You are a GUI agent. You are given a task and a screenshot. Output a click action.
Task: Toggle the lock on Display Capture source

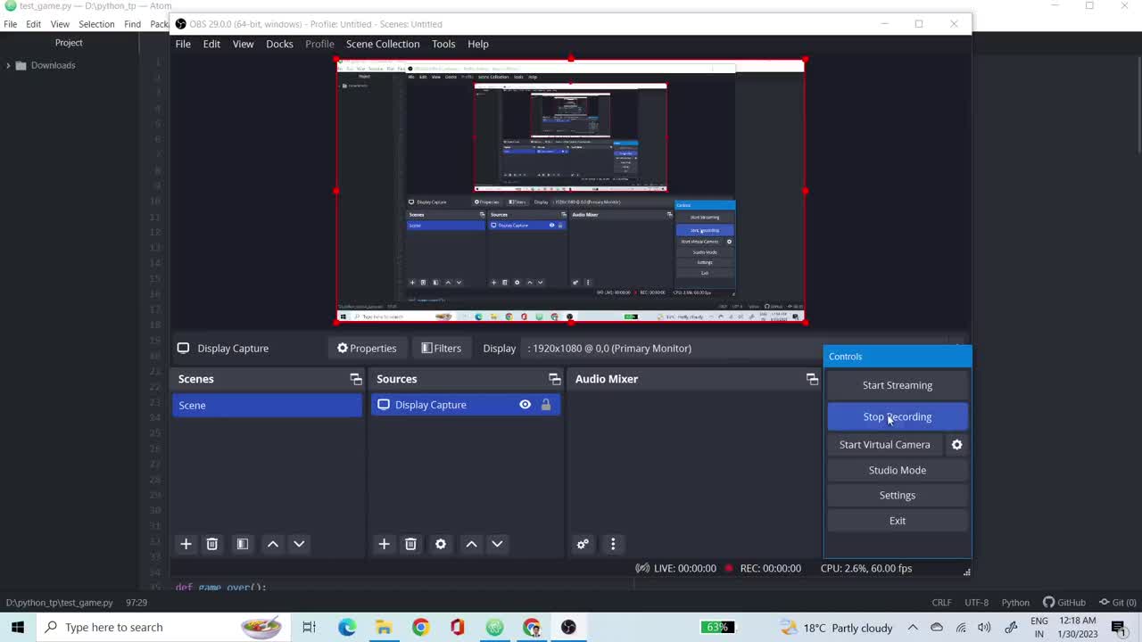[546, 405]
